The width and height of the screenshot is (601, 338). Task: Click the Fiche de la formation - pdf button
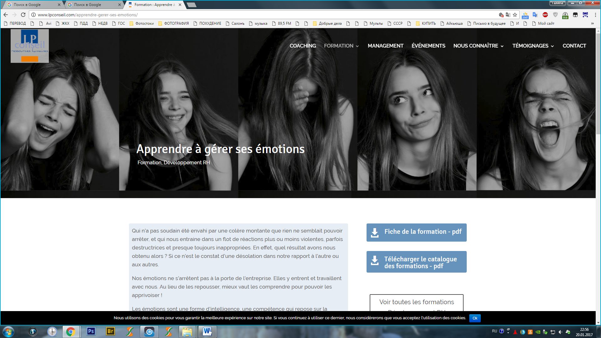point(417,233)
